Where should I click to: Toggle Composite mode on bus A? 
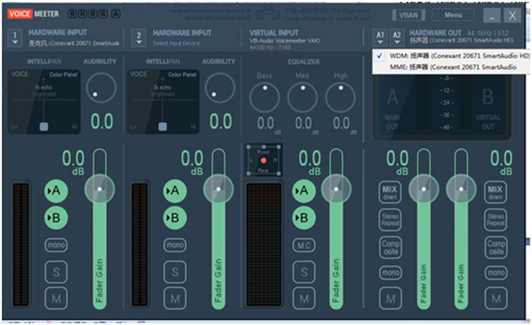point(390,247)
